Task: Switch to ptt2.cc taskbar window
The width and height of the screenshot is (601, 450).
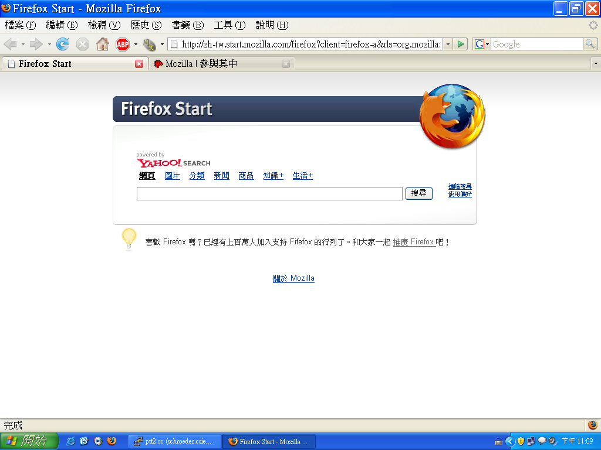Action: tap(175, 442)
